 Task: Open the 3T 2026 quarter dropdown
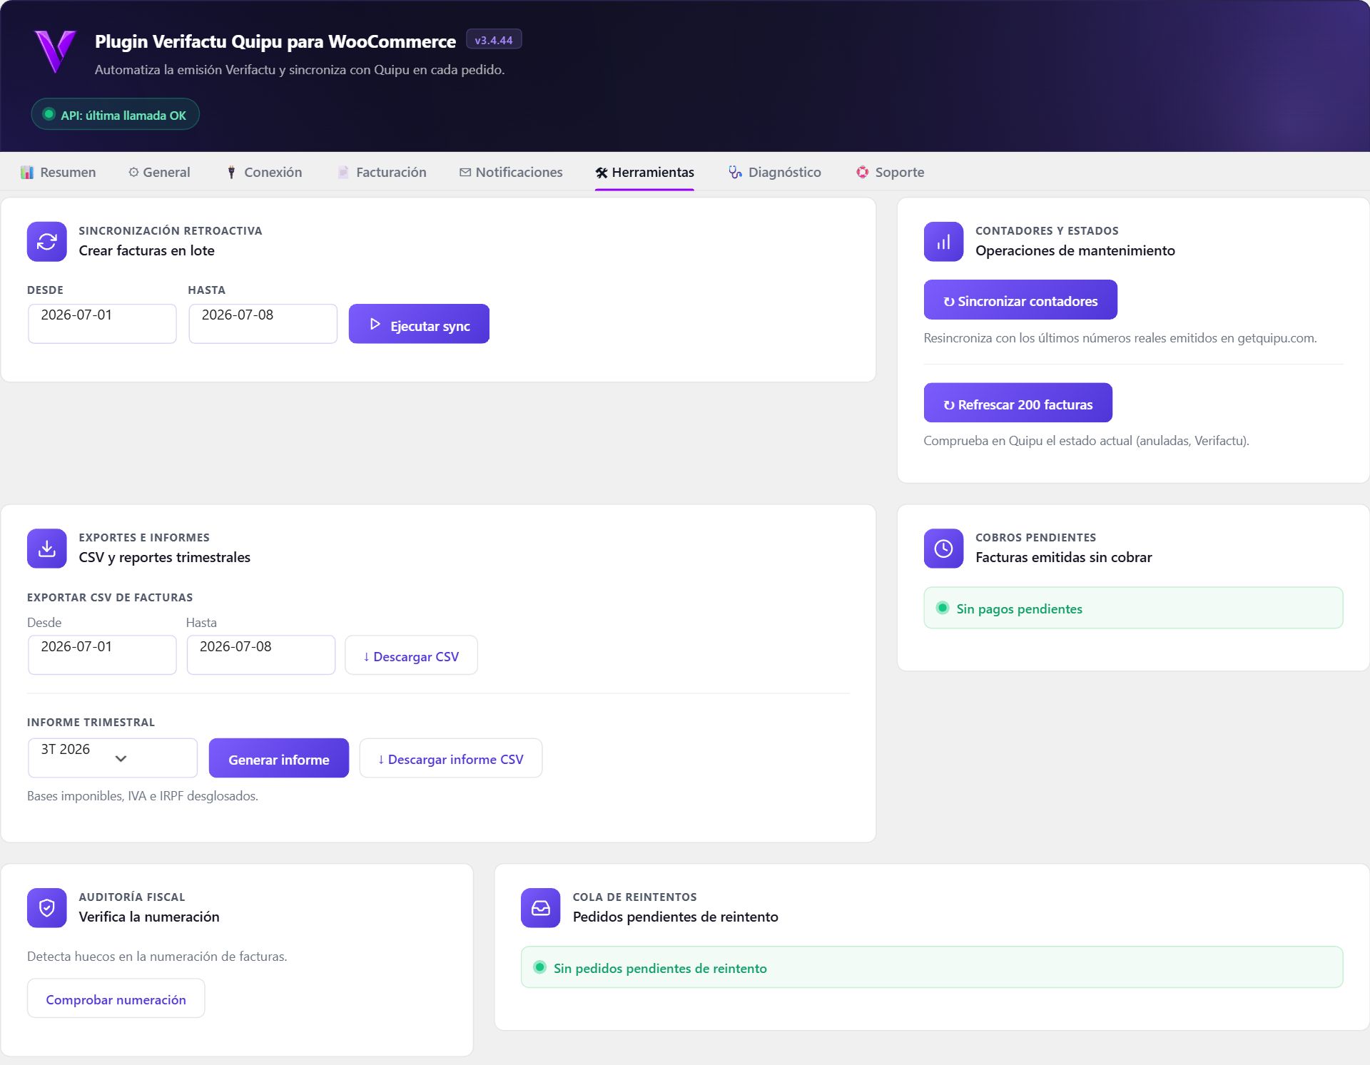113,758
